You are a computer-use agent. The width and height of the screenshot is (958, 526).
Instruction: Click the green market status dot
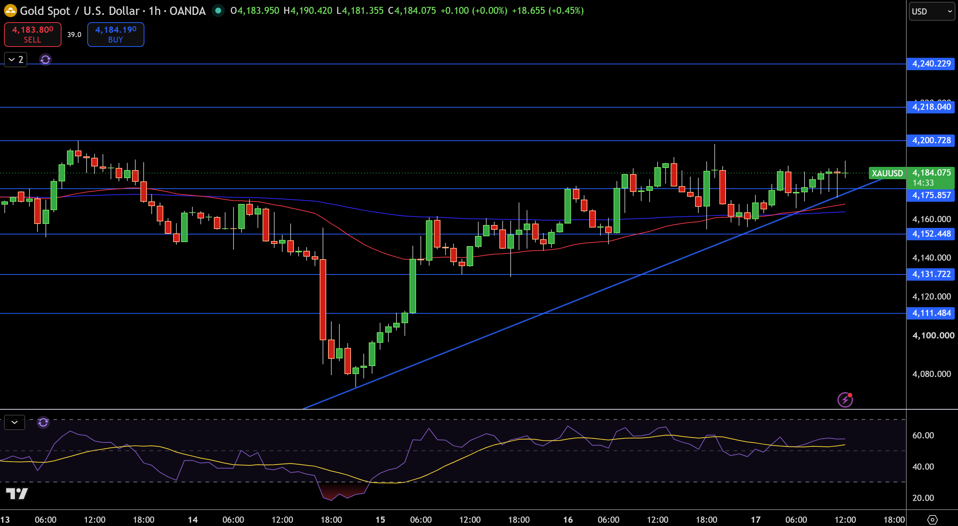click(218, 11)
